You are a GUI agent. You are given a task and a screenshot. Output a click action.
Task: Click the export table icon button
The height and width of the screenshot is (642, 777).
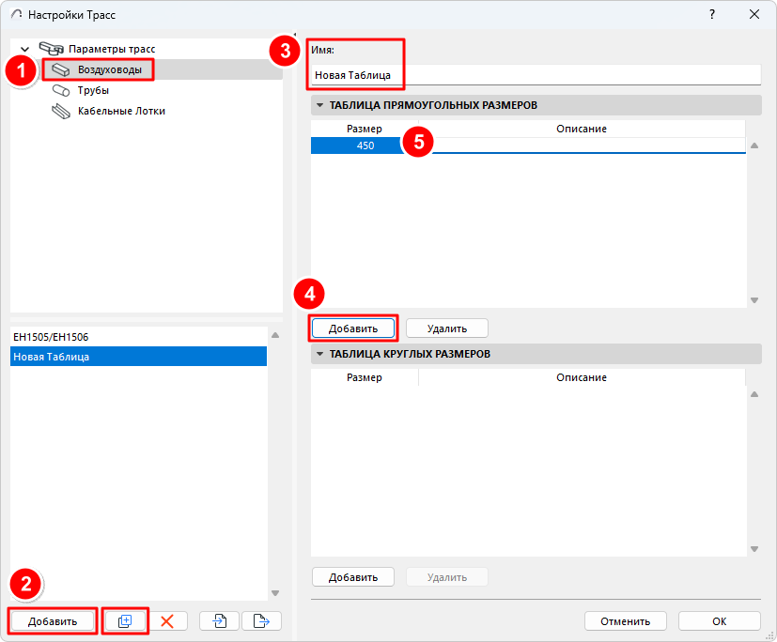[x=261, y=620]
